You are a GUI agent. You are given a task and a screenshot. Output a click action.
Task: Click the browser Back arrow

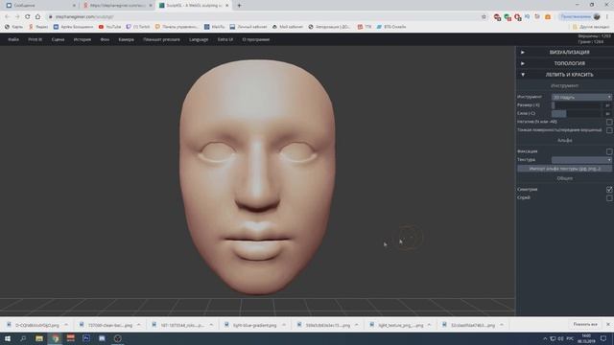tap(7, 16)
